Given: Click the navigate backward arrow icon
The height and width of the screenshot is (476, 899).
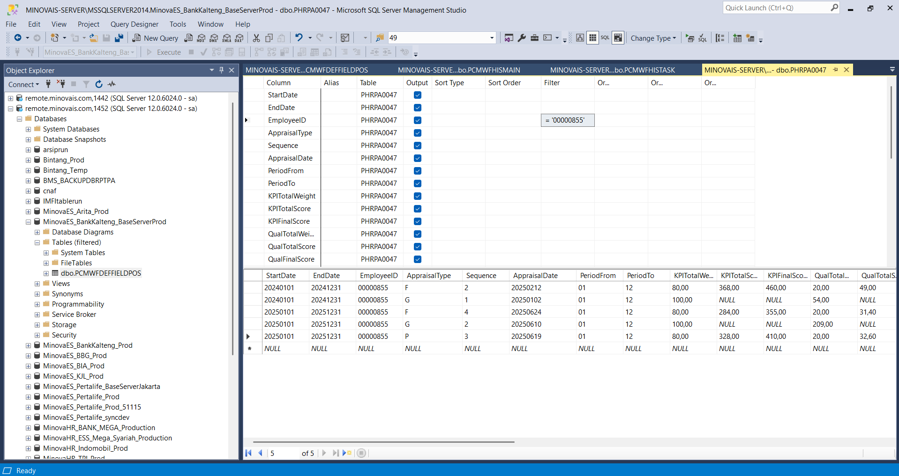Looking at the screenshot, I should (18, 38).
